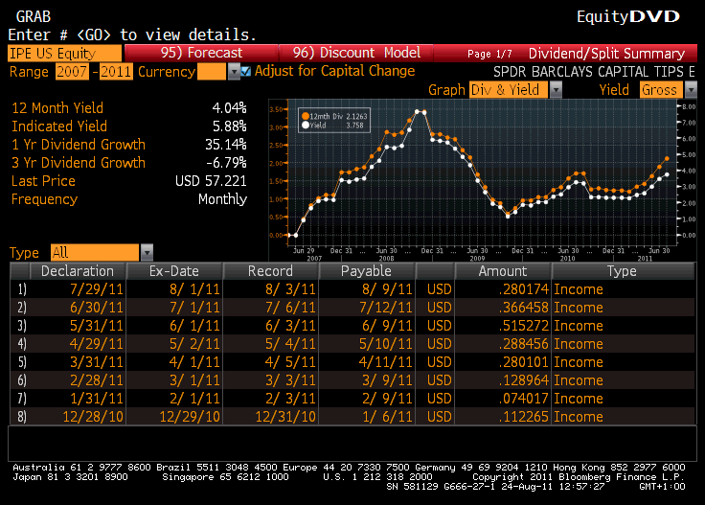This screenshot has width=705, height=505.
Task: Select dividend row 5) declared 3/31/11
Action: coord(352,362)
